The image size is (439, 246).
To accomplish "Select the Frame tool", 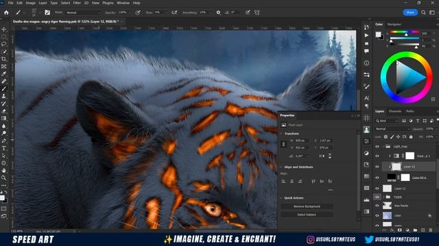I will coord(3,66).
